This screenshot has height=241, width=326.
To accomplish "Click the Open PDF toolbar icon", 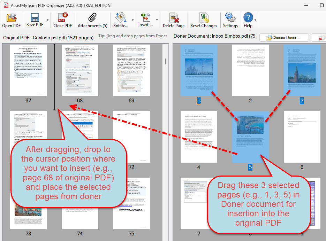I will coord(12,18).
